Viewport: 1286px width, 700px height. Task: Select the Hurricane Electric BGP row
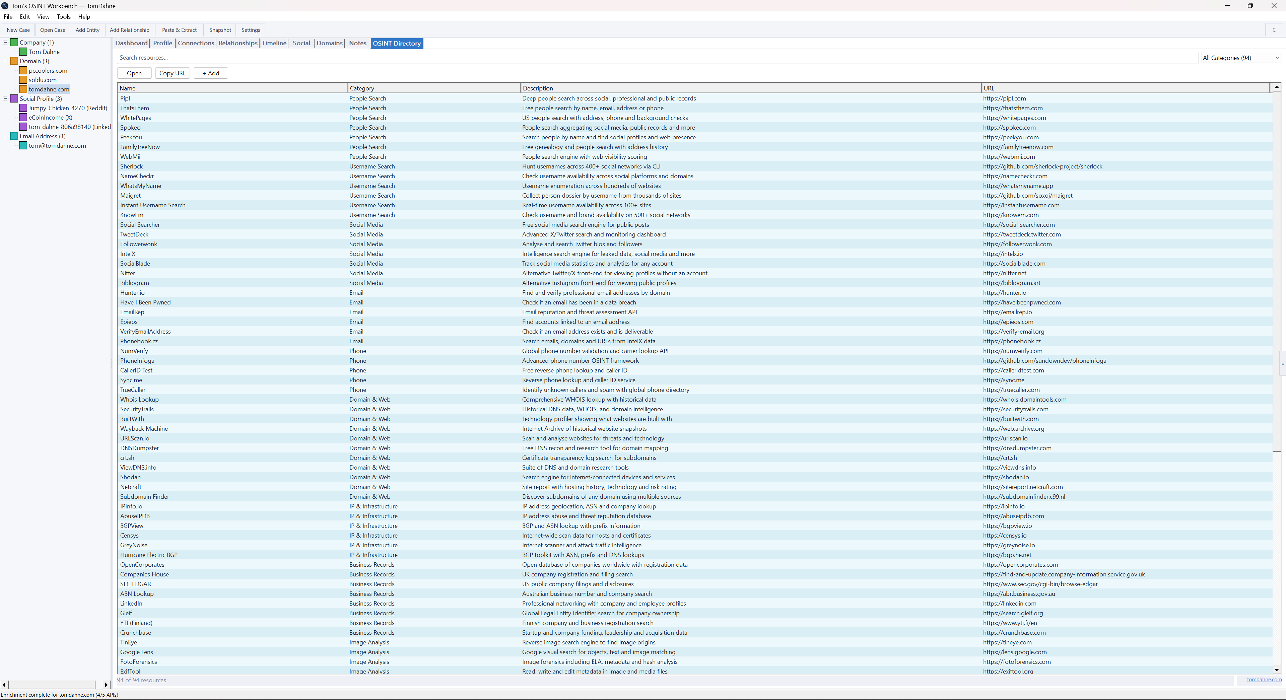click(x=695, y=555)
